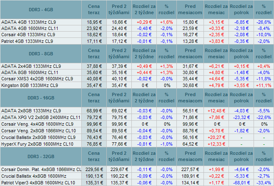Click the ADATA 2x4GB 1333MHz CL9 row name
The height and width of the screenshot is (186, 274).
[31, 66]
